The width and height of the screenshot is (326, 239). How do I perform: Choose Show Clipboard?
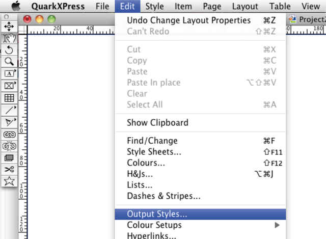(x=200, y=122)
